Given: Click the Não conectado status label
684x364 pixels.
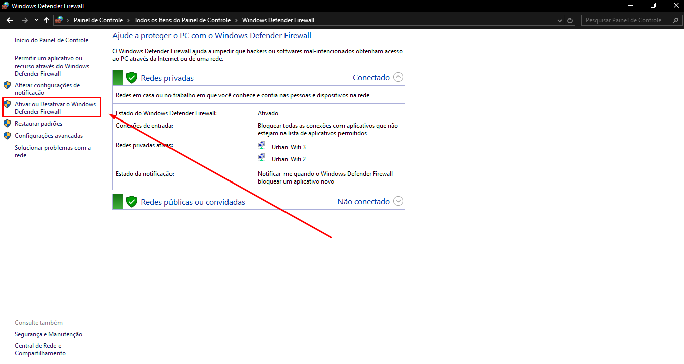Looking at the screenshot, I should (364, 201).
